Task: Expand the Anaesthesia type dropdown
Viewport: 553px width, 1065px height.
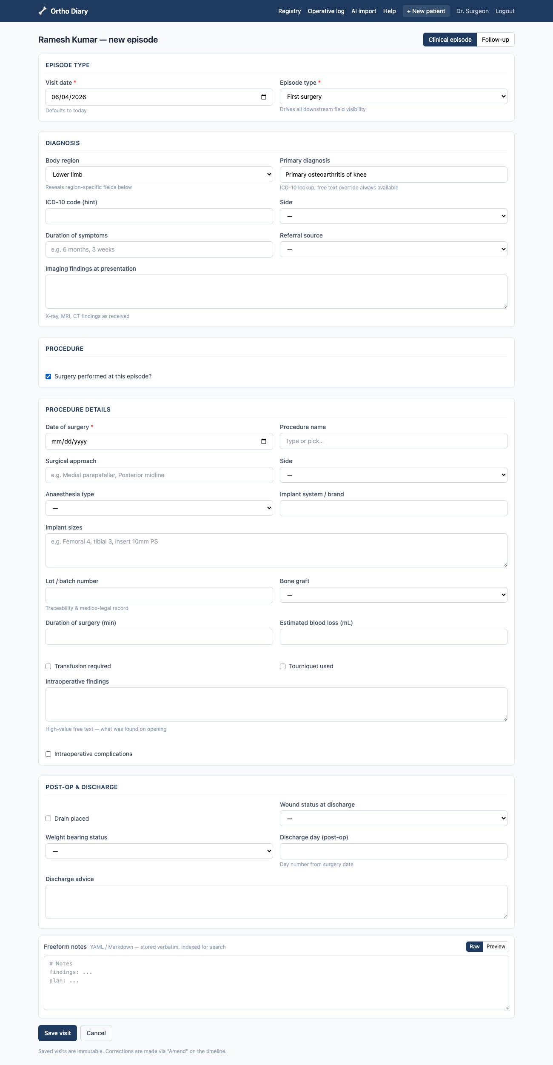Action: [159, 508]
